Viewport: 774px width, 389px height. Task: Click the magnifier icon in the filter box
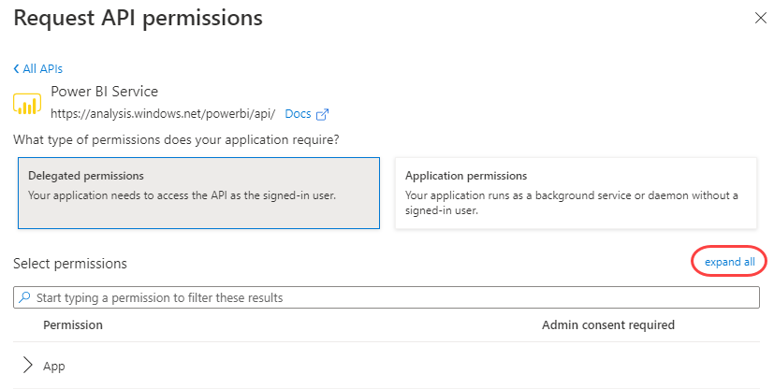pyautogui.click(x=23, y=297)
